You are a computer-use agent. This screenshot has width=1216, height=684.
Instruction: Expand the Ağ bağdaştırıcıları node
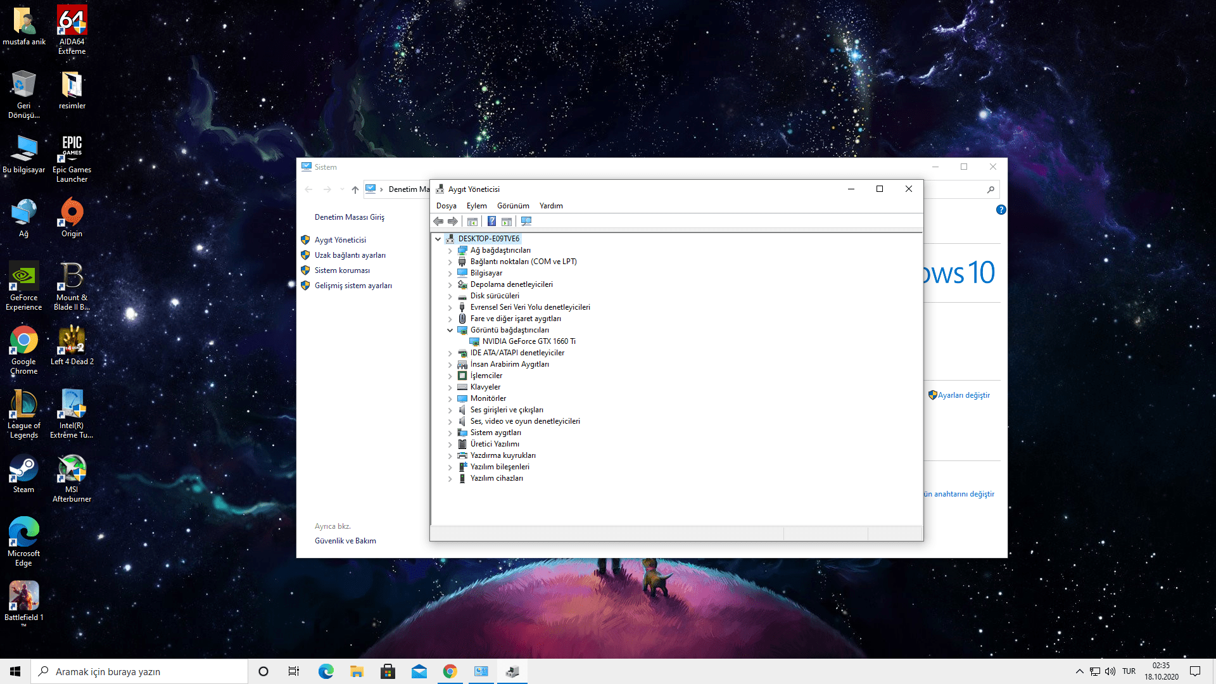pos(450,250)
